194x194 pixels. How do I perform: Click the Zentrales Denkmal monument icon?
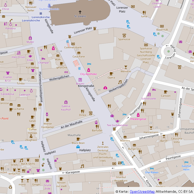point(103,143)
